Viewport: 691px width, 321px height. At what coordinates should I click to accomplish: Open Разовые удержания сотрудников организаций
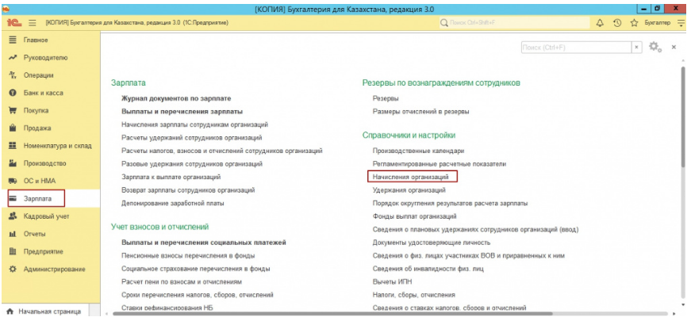192,164
